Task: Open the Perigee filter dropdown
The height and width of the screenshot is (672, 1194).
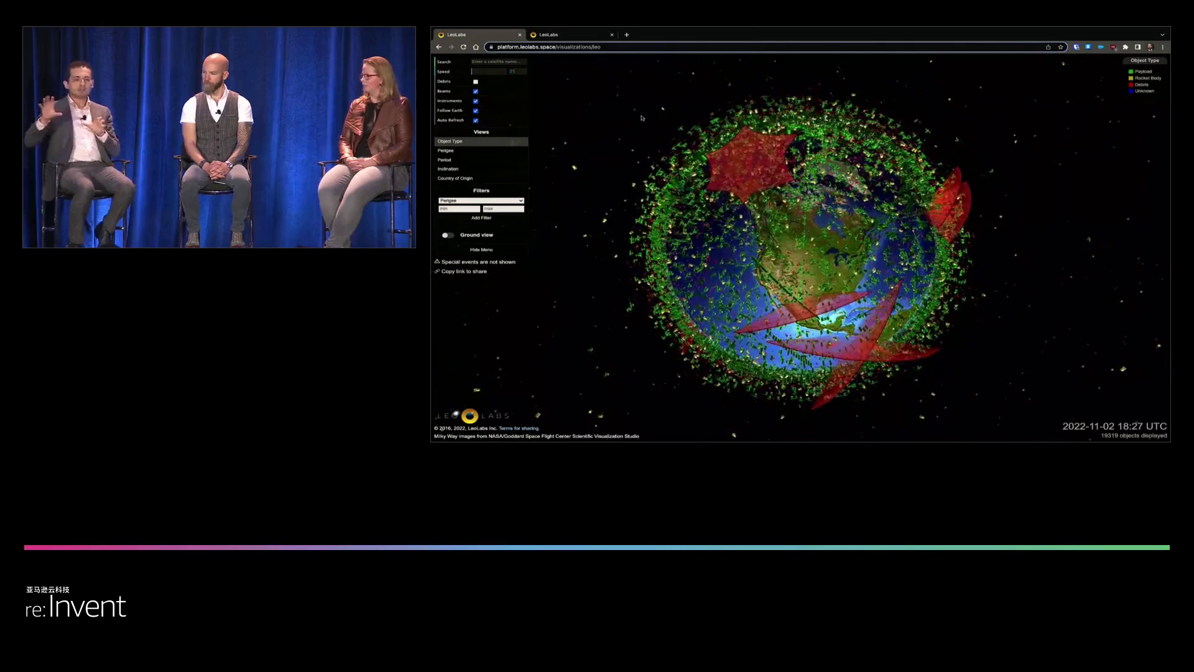Action: [481, 200]
